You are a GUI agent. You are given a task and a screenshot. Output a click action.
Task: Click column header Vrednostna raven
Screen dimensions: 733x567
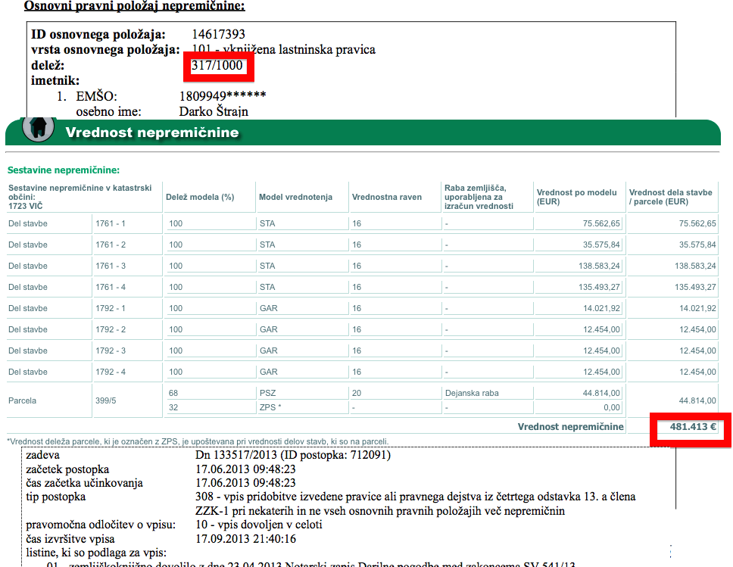point(387,198)
